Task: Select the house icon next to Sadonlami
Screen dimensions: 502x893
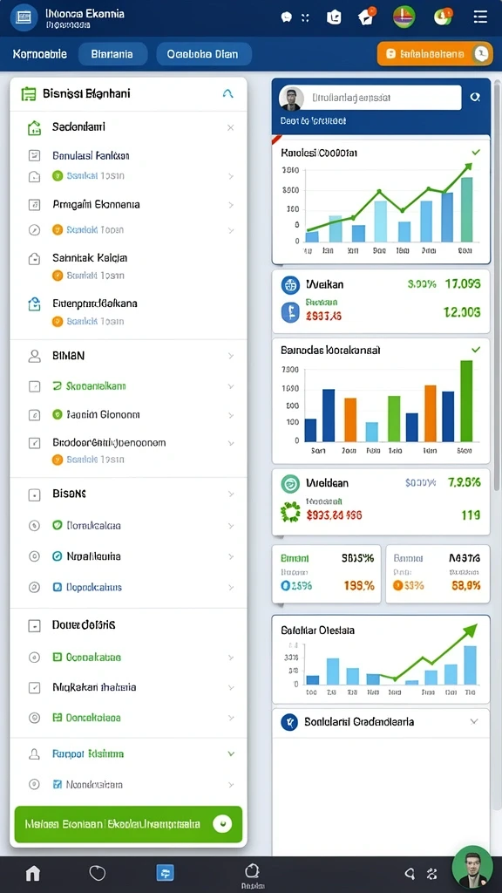Action: pyautogui.click(x=34, y=127)
